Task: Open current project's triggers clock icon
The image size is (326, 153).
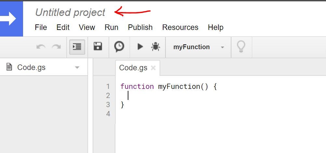Action: 119,47
